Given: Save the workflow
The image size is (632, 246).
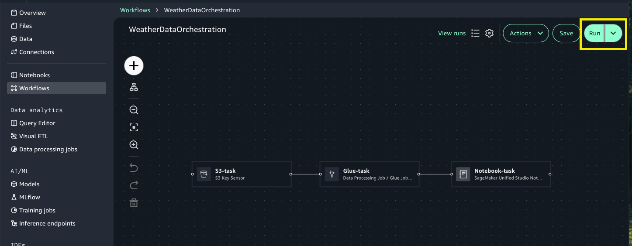Looking at the screenshot, I should coord(566,33).
